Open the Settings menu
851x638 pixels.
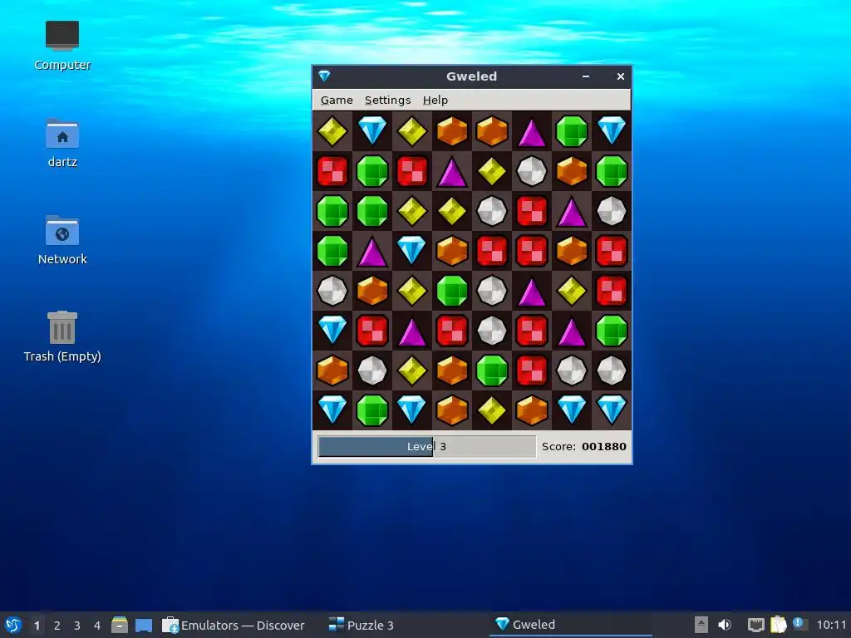pyautogui.click(x=387, y=101)
